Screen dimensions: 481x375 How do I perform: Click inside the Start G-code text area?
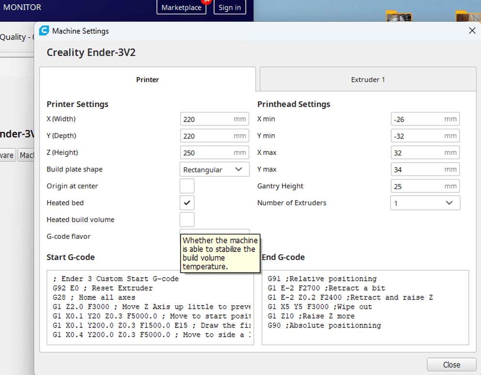[x=150, y=308]
